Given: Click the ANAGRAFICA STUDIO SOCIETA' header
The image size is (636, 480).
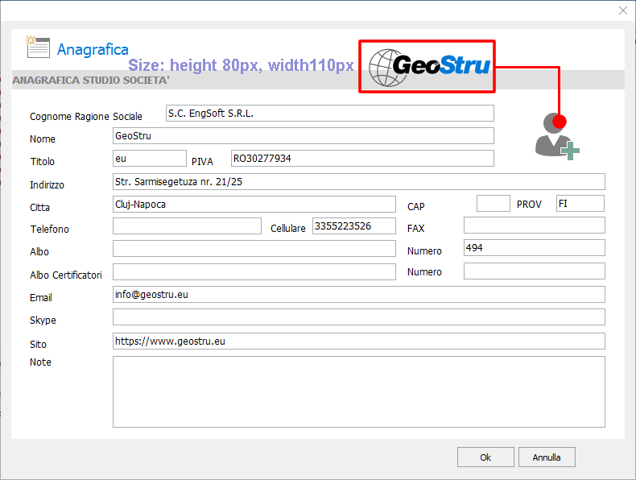Looking at the screenshot, I should tap(91, 80).
